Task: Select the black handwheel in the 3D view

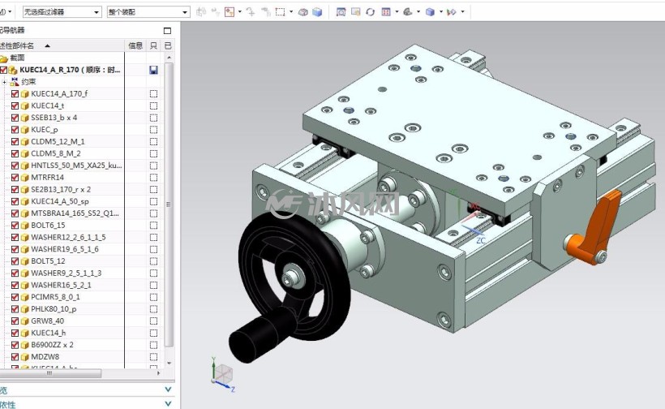Action: pos(294,276)
